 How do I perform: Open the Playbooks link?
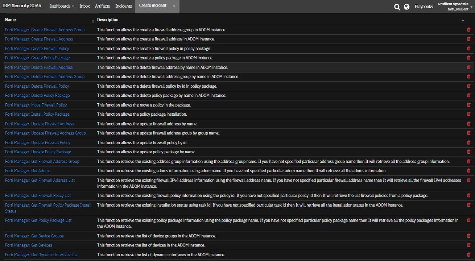(424, 7)
